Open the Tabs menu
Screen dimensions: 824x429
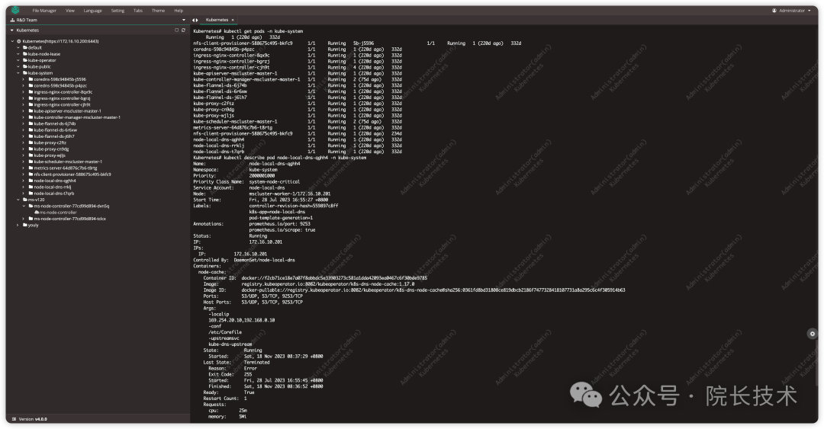pos(137,11)
